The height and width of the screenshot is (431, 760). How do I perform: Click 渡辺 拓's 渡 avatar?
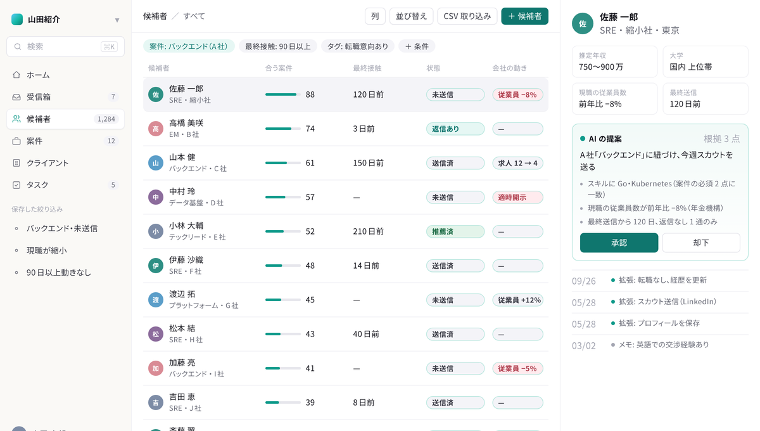point(156,300)
